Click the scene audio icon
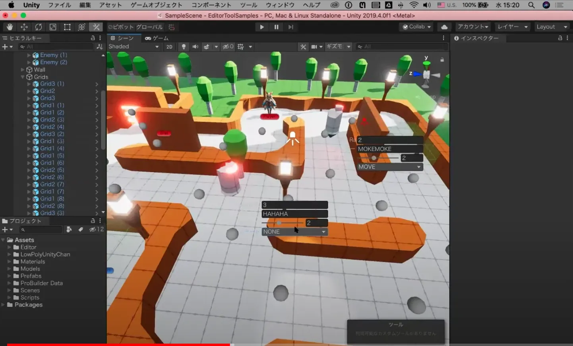 [195, 46]
